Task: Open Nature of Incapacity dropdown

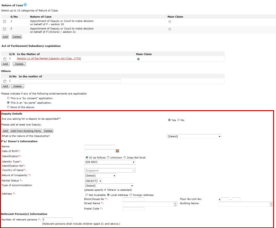Action: 100,175
